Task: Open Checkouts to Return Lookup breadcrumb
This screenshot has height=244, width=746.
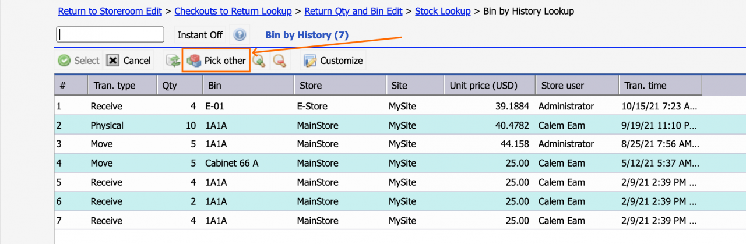Action: pos(232,11)
